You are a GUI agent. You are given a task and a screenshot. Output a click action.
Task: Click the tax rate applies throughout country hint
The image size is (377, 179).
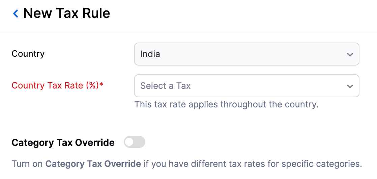coord(226,104)
